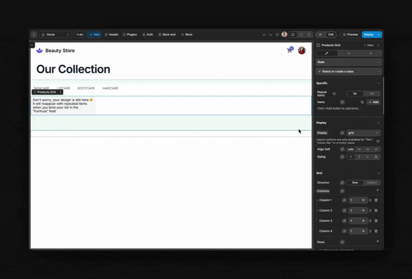Turn Repeat Items to Off
This screenshot has height=279, width=412.
(x=372, y=94)
